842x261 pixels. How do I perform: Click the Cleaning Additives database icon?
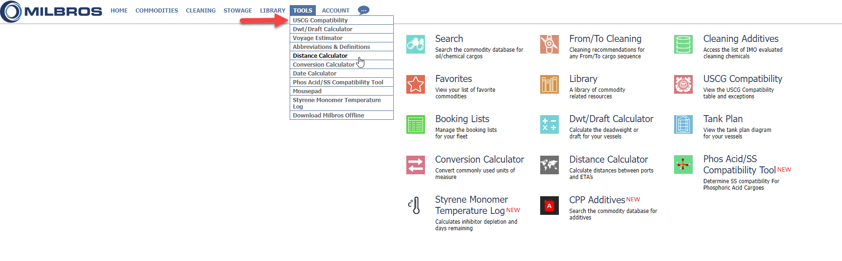click(683, 44)
